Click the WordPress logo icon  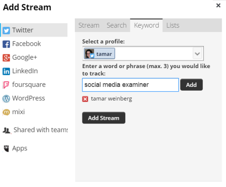[x=6, y=99]
